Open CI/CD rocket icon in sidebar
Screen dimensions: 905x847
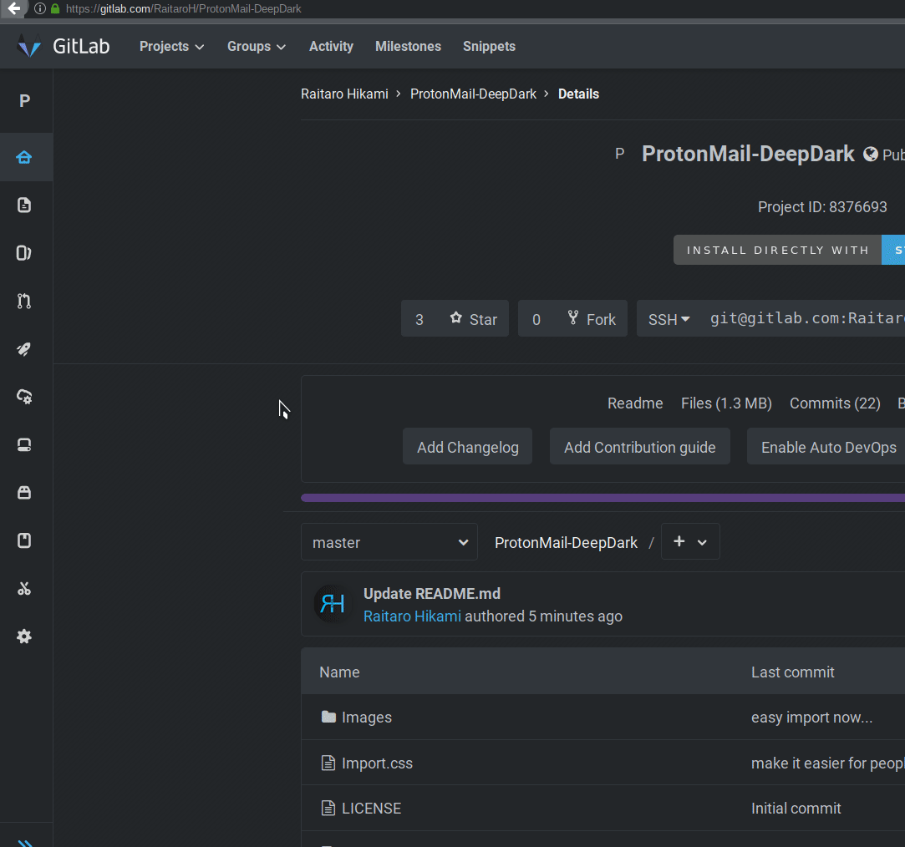[x=24, y=348]
